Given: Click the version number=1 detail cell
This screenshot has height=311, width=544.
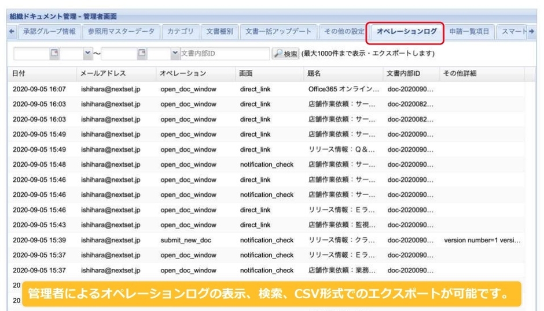Looking at the screenshot, I should point(482,240).
